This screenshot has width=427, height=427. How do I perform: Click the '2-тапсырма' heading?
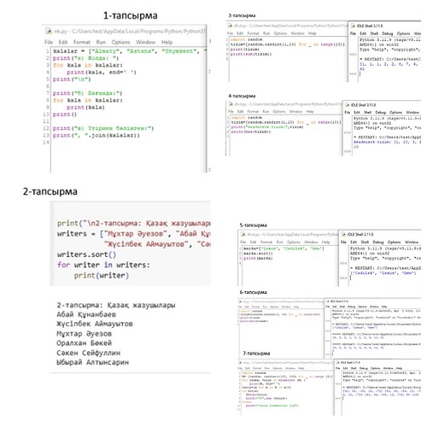[50, 191]
